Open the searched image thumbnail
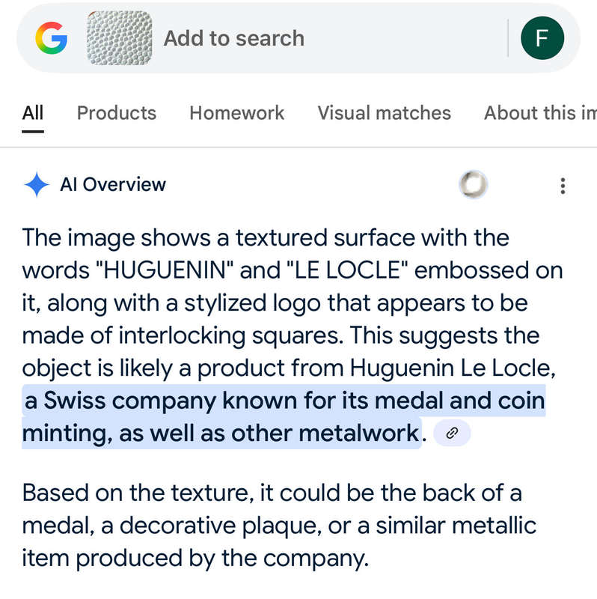This screenshot has width=597, height=599. pyautogui.click(x=119, y=38)
